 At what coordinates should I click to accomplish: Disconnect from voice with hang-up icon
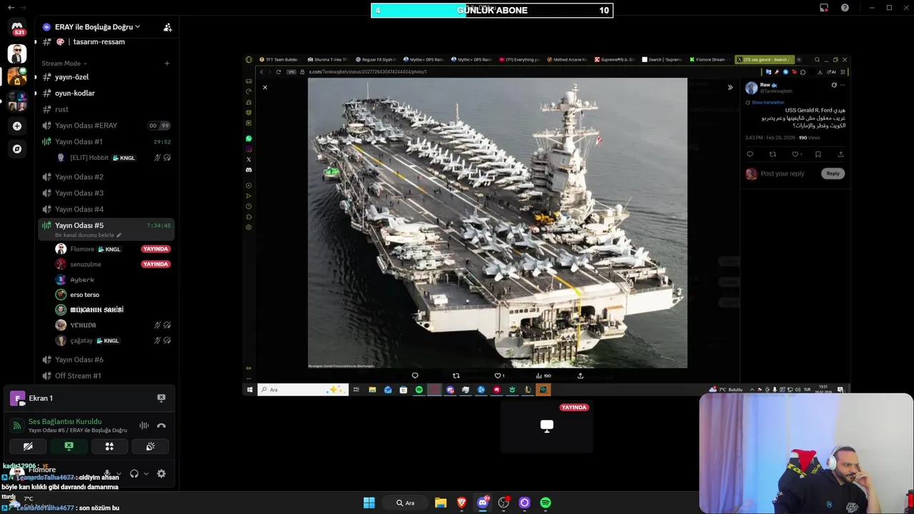click(x=161, y=425)
